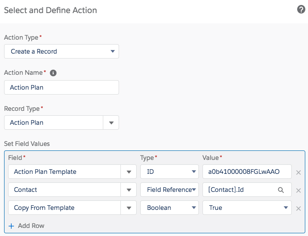The height and width of the screenshot is (236, 308).
Task: Remove the Contact field row
Action: pyautogui.click(x=298, y=190)
